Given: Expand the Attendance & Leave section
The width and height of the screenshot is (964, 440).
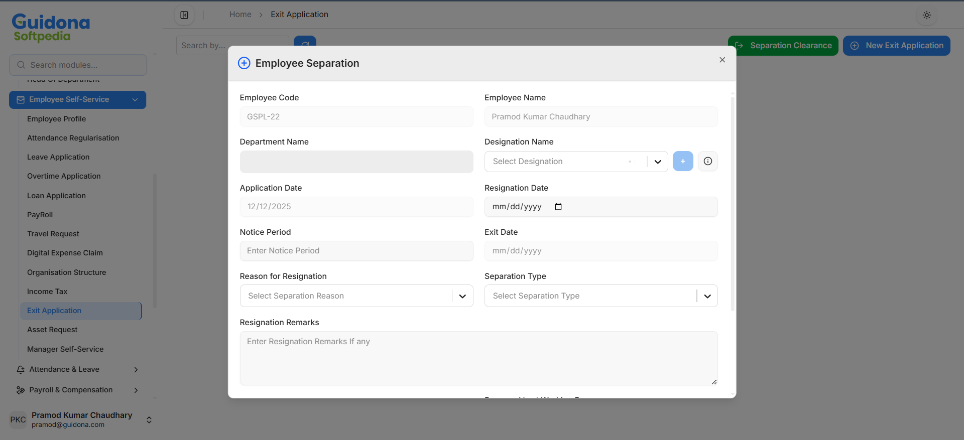Looking at the screenshot, I should (x=136, y=370).
